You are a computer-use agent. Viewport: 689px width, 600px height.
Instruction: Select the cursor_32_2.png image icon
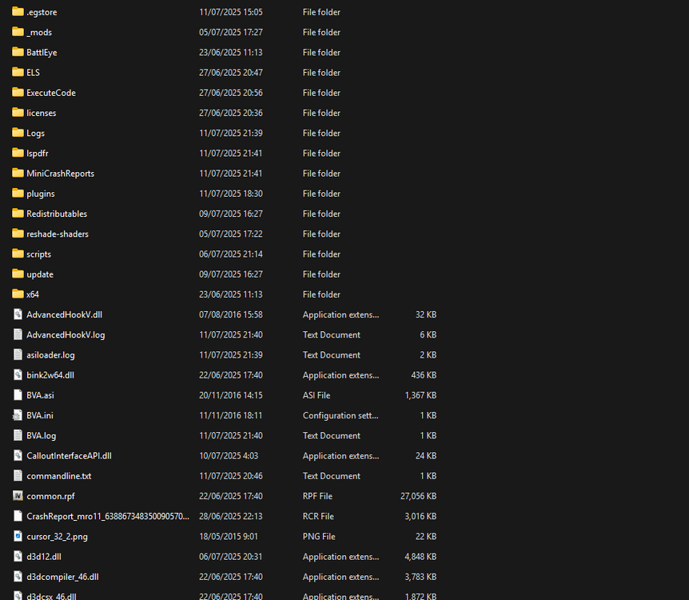(x=18, y=536)
